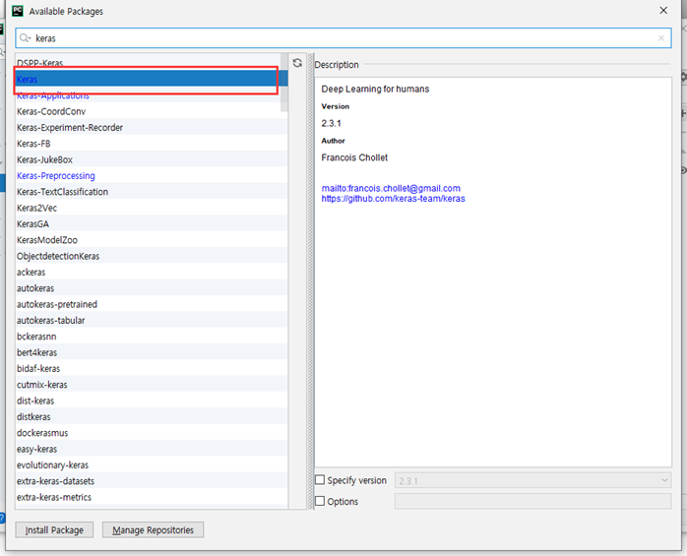Open the francois.chollet@gmail.com mailto link
687x556 pixels.
391,188
